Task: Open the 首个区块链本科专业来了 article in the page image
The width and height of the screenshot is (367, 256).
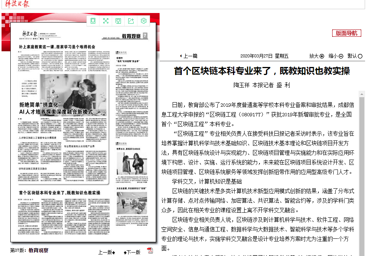Action: click(x=59, y=193)
